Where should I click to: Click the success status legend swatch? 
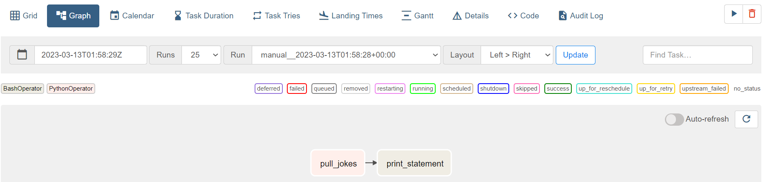pyautogui.click(x=557, y=89)
